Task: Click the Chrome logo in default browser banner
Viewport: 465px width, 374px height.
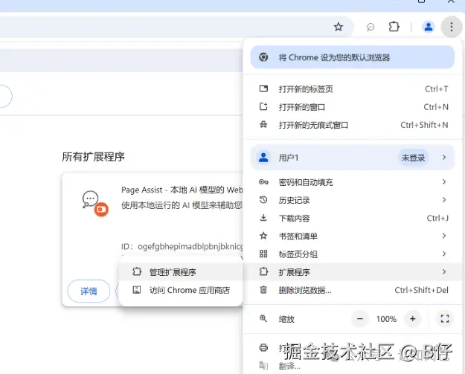Action: tap(263, 57)
